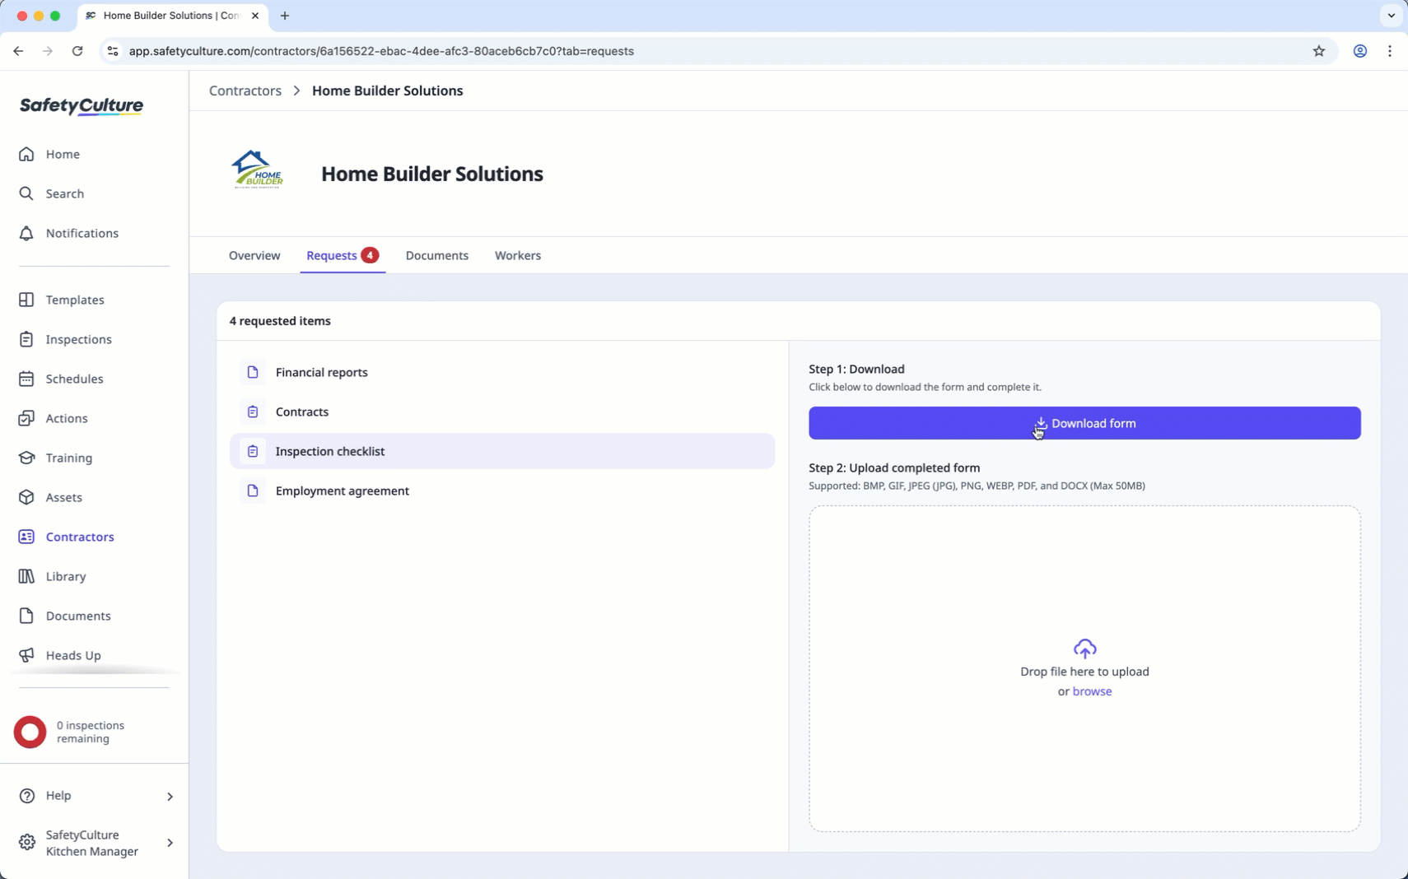This screenshot has height=879, width=1408.
Task: Open Documents in the sidebar
Action: click(77, 616)
